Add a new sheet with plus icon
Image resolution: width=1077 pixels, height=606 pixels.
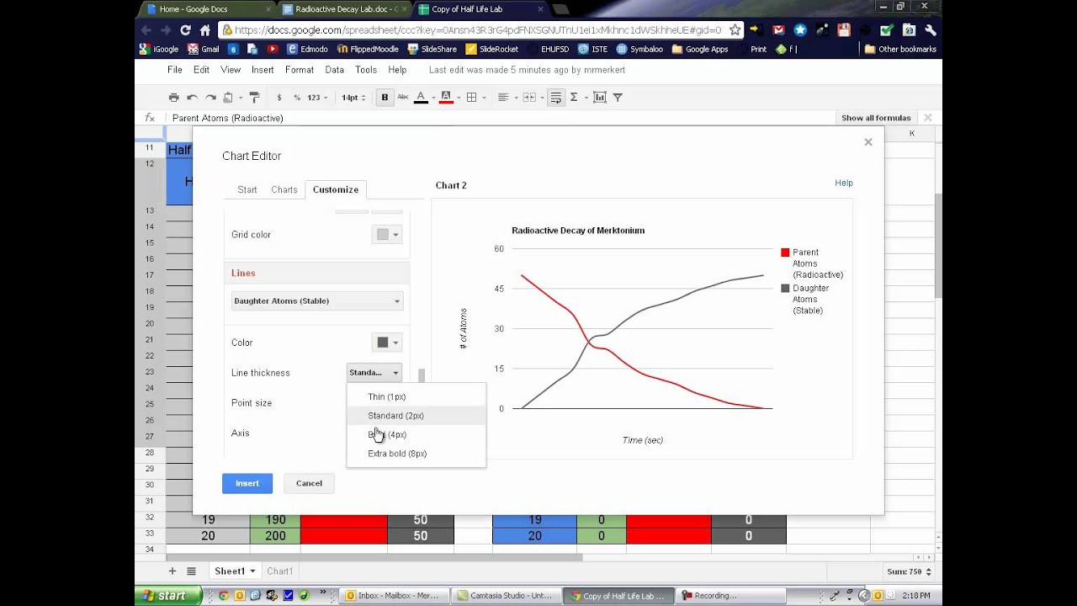(x=172, y=571)
